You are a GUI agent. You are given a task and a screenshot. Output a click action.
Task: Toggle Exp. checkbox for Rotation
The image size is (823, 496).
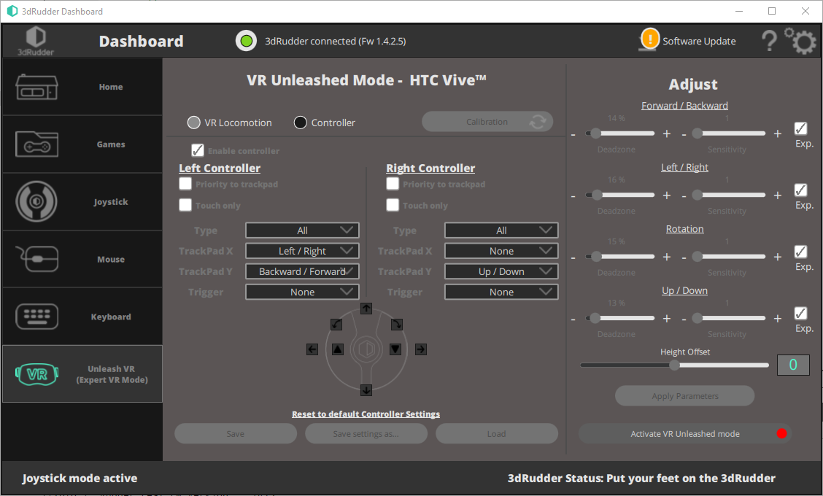(x=800, y=252)
